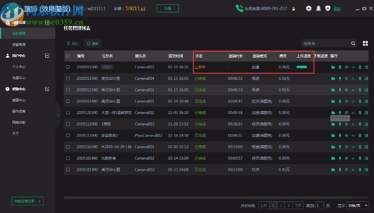Click the shield security icon
Viewport: 374px width, 213px height.
(328, 9)
